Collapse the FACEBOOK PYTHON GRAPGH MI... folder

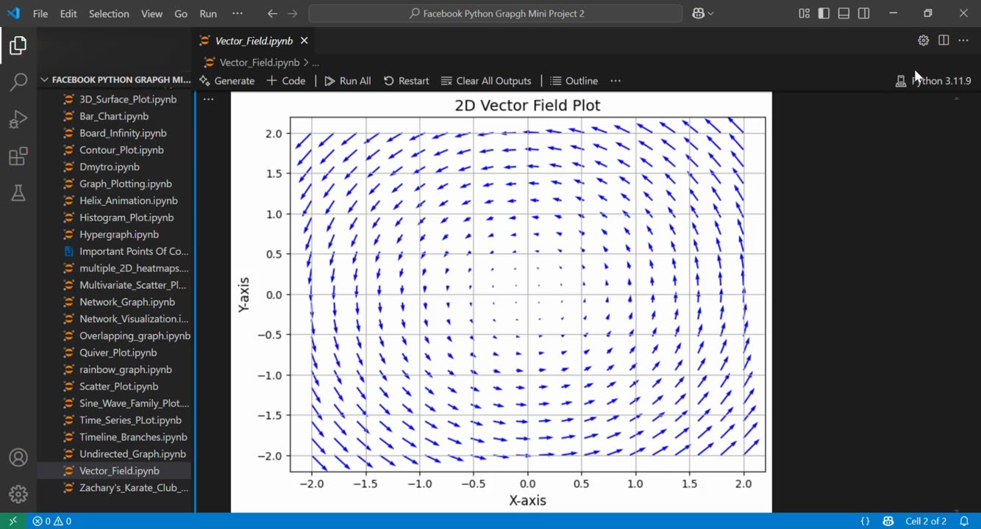(115, 79)
